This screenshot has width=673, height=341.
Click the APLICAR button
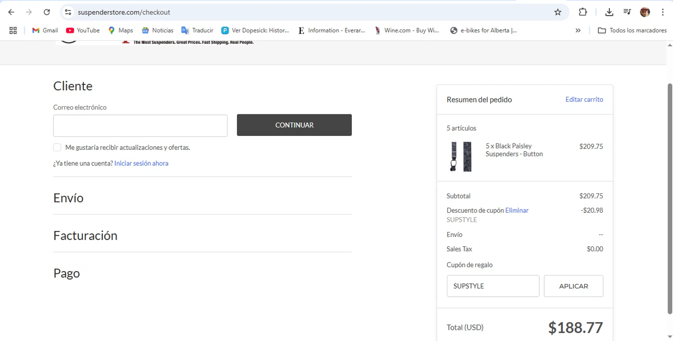tap(573, 286)
